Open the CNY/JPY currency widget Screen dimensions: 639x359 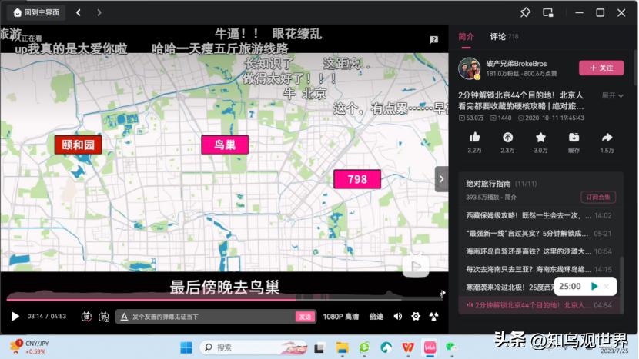pos(29,347)
